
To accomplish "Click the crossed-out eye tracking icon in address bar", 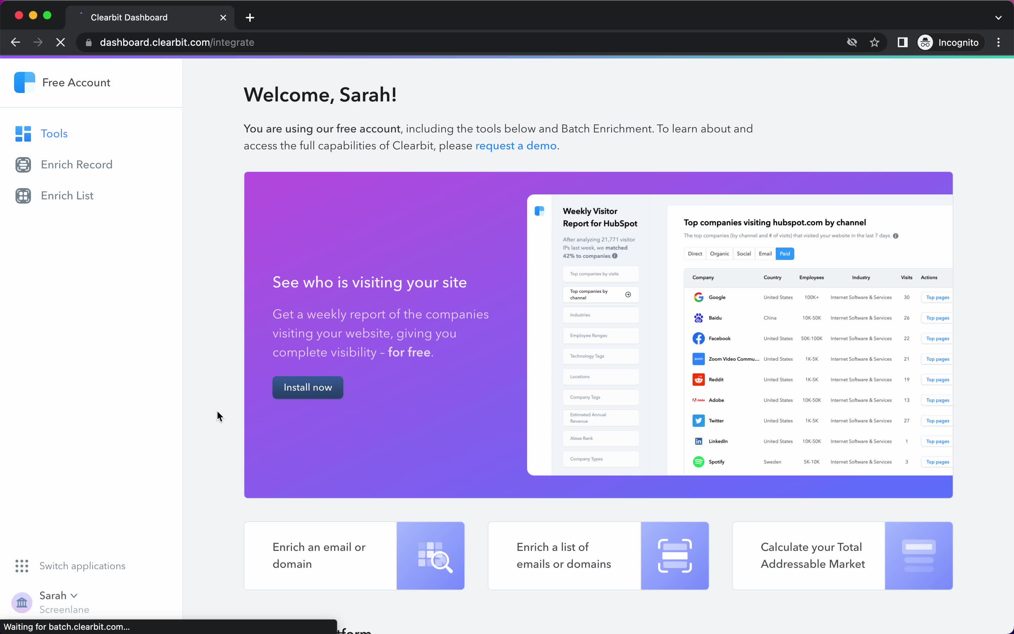I will tap(851, 42).
